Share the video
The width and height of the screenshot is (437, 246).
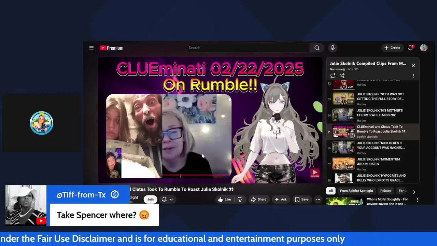(x=258, y=200)
